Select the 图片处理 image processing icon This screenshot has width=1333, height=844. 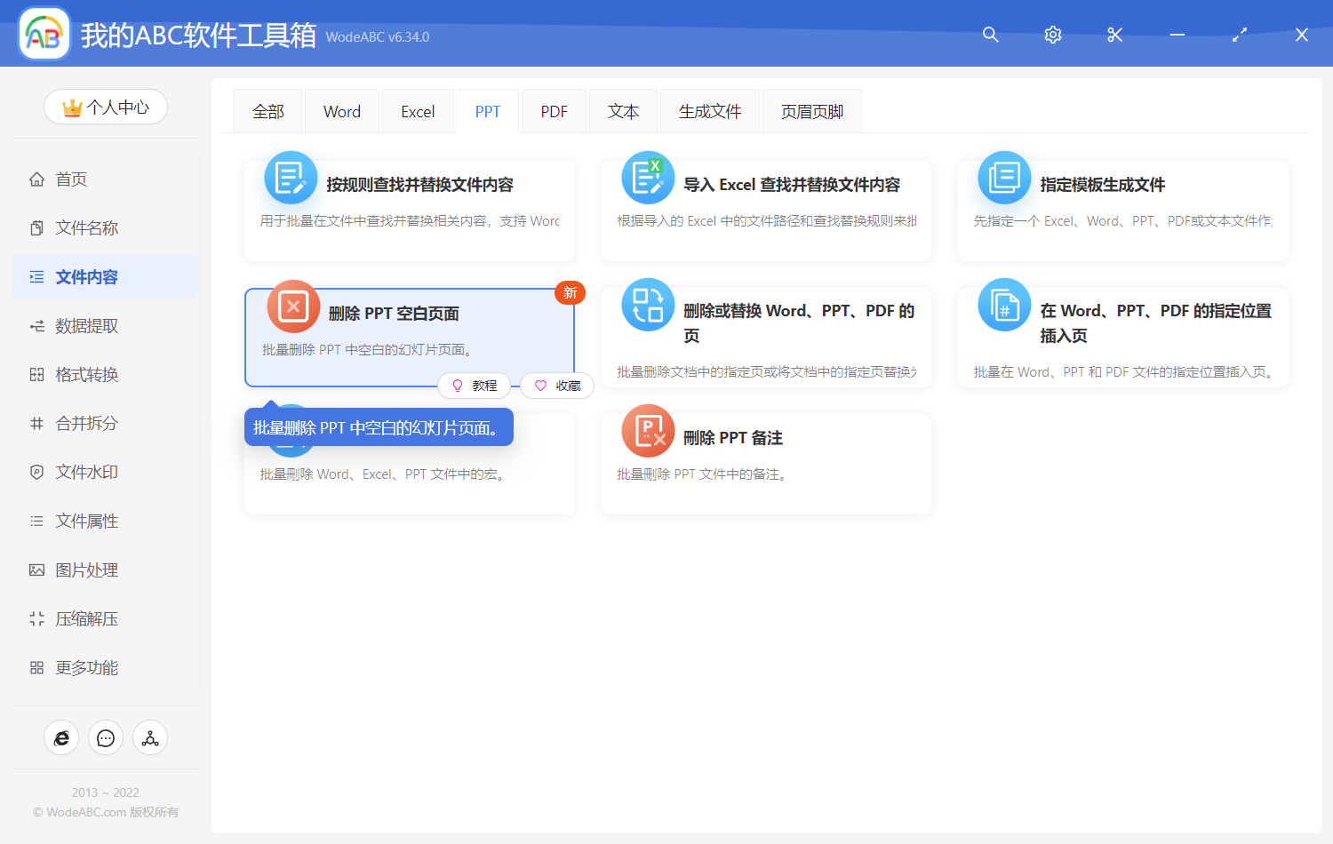36,569
